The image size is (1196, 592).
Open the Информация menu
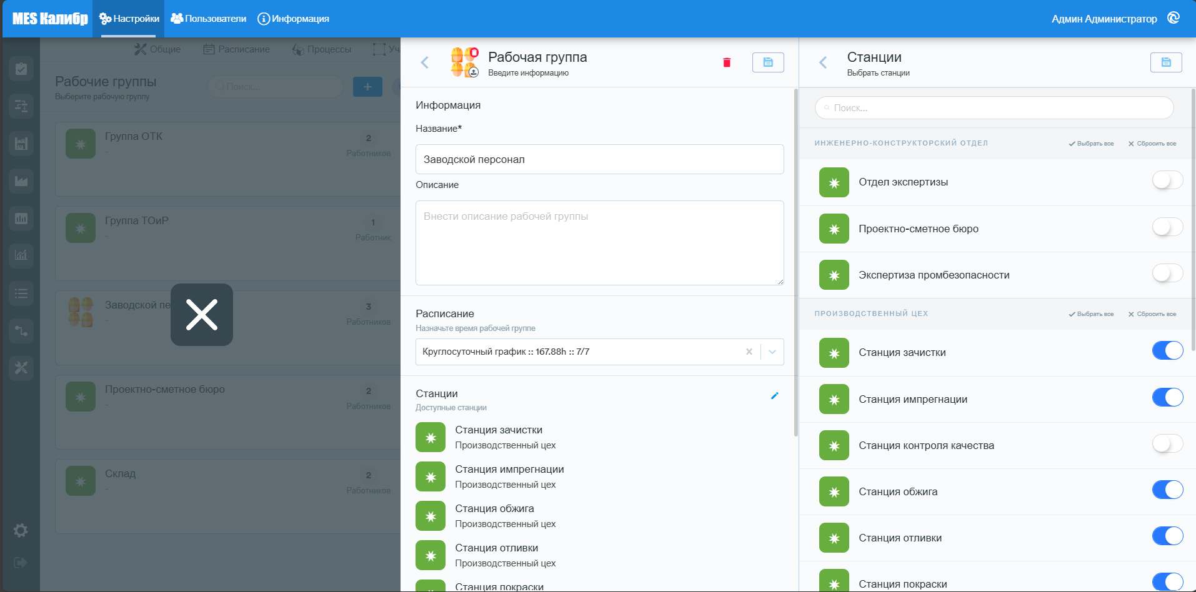click(293, 19)
